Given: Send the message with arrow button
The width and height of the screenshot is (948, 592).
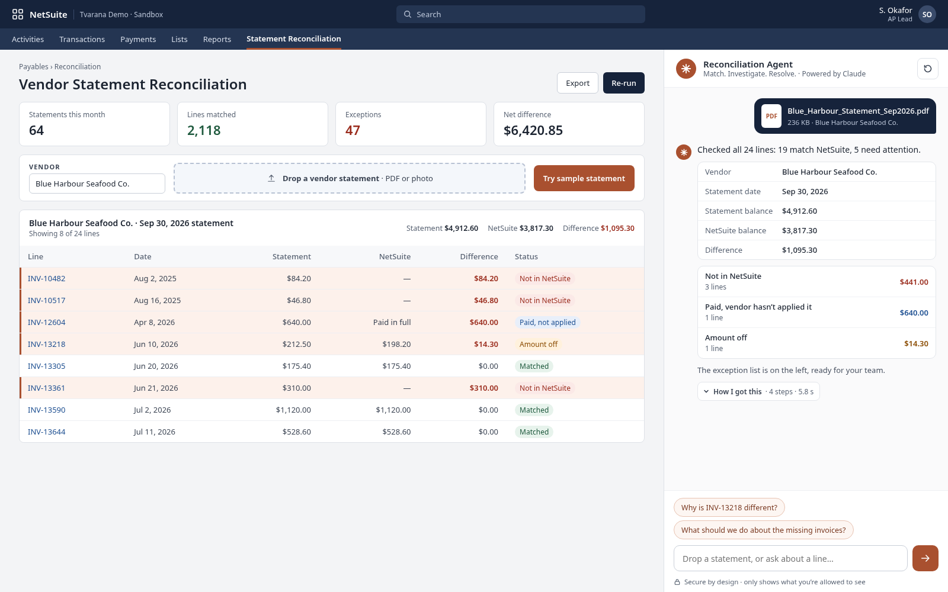Looking at the screenshot, I should (925, 558).
